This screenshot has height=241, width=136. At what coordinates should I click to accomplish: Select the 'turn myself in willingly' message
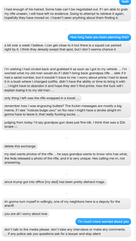(67, 204)
